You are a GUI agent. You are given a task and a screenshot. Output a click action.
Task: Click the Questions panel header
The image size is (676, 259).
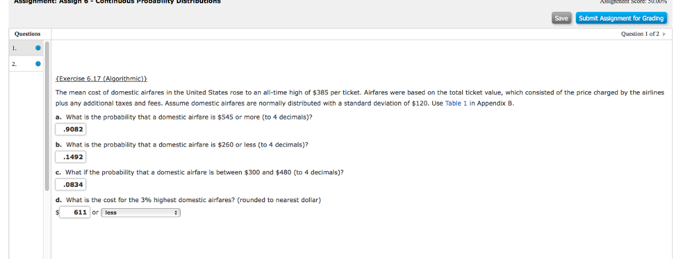[x=28, y=34]
